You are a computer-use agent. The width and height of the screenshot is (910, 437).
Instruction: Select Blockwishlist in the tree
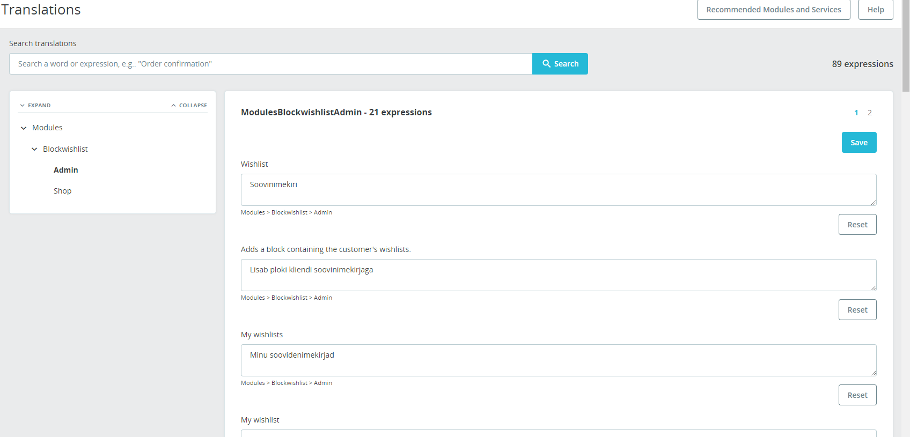pos(65,149)
